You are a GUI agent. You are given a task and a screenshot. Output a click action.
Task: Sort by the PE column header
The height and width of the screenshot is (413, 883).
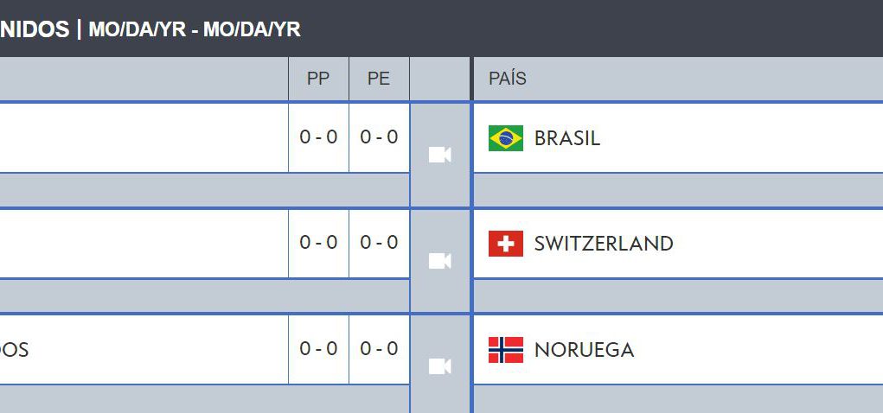[x=379, y=79]
